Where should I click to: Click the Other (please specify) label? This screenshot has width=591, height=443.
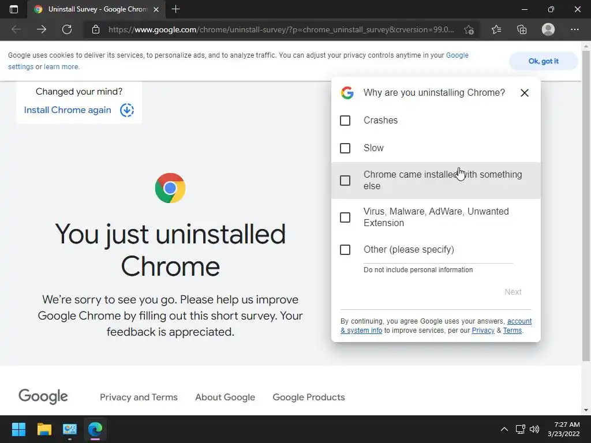click(409, 249)
